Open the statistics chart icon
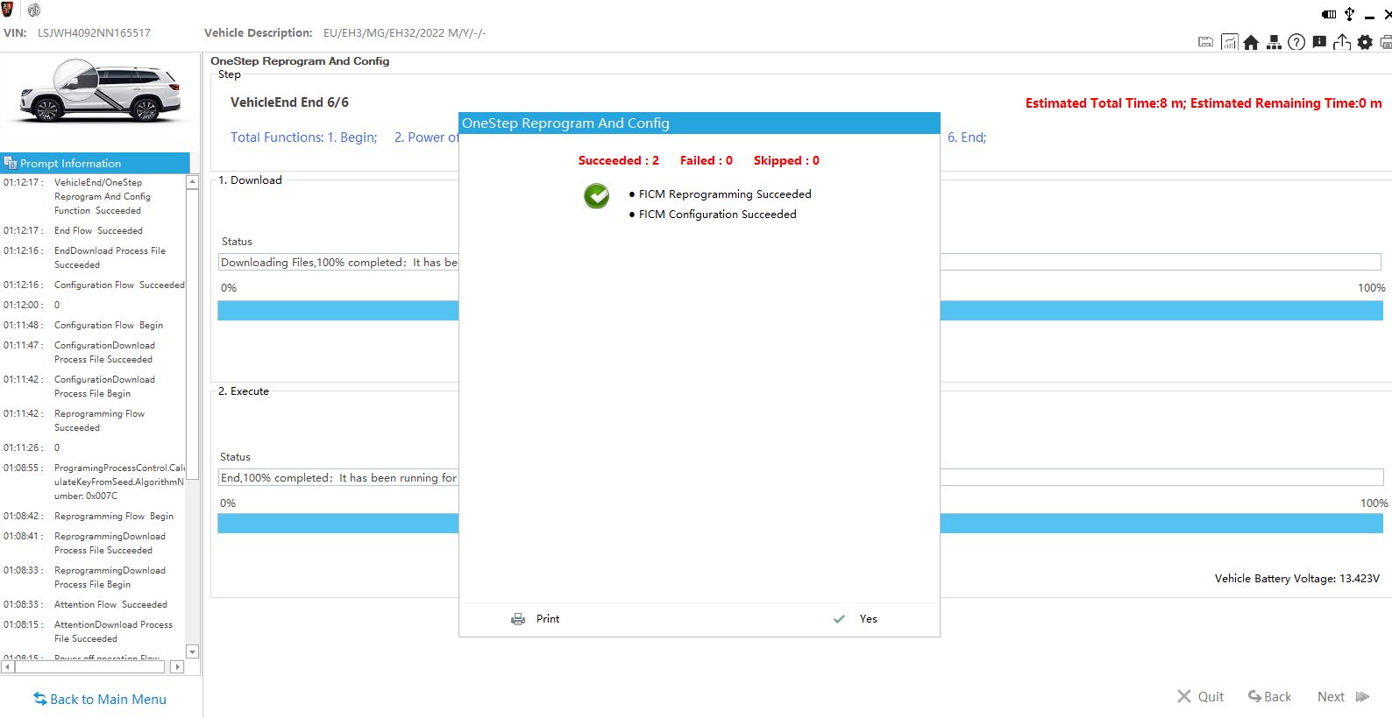The height and width of the screenshot is (718, 1392). [1229, 42]
